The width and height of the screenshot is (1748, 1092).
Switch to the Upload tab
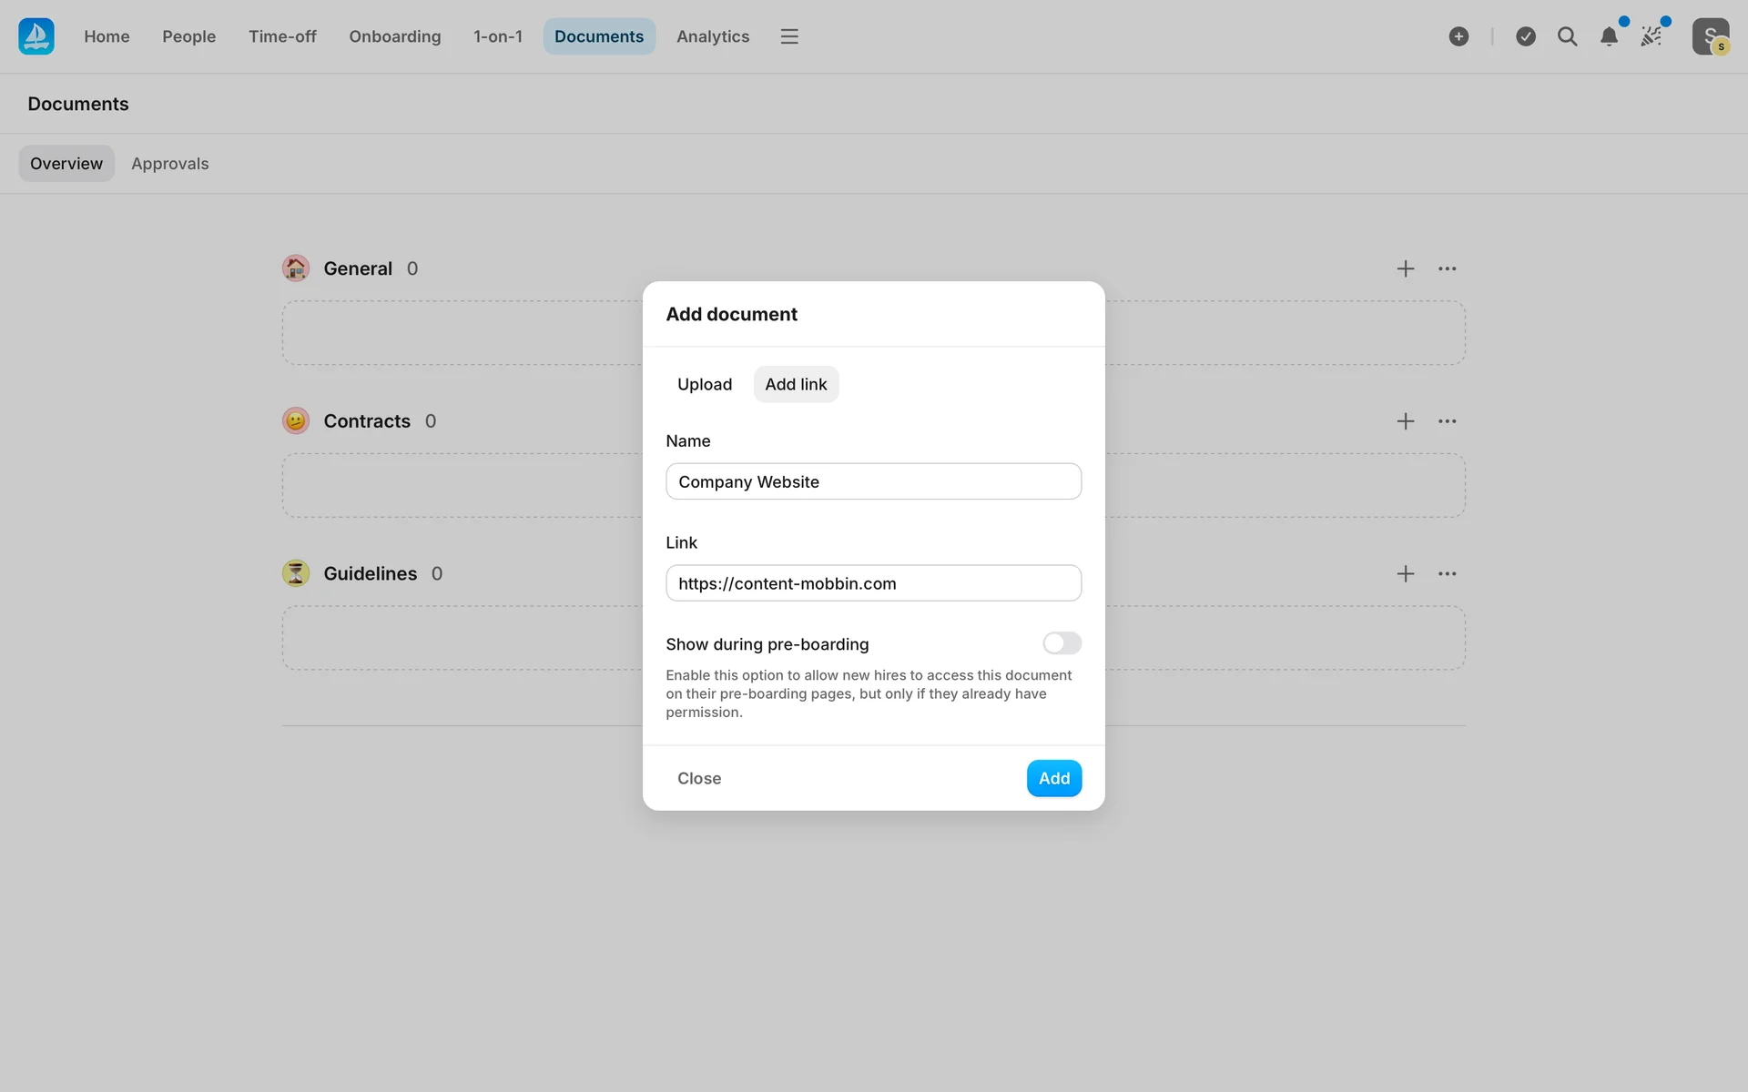(x=704, y=384)
